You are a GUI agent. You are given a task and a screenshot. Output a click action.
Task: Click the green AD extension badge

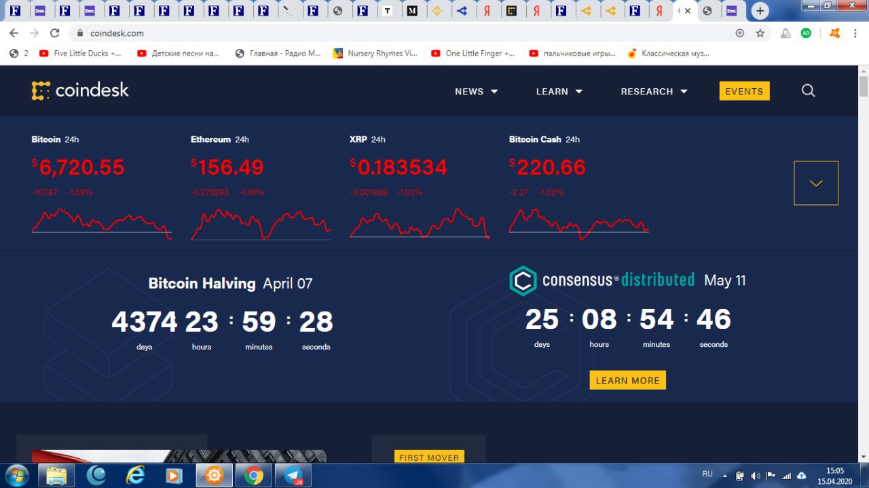pyautogui.click(x=806, y=33)
